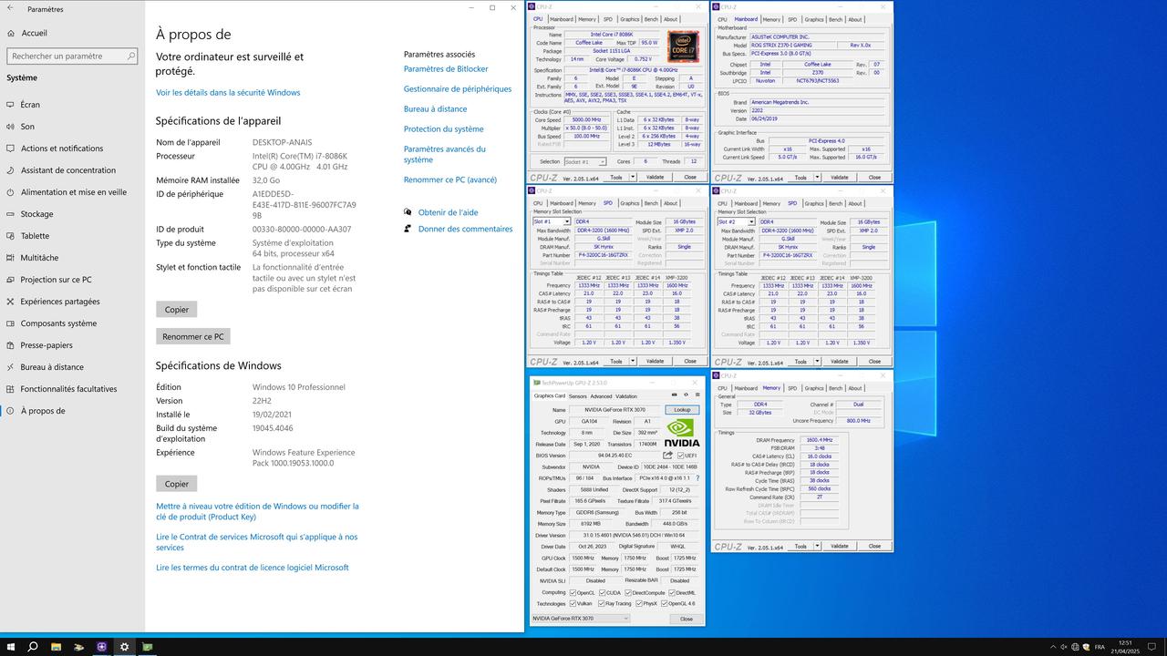Toggle the OpenCL checkbox
This screenshot has height=656, width=1167.
click(x=573, y=592)
